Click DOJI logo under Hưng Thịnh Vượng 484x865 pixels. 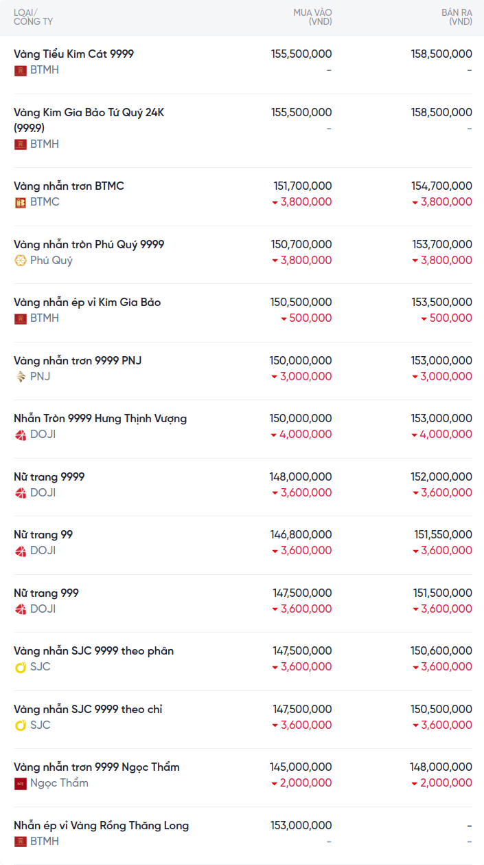[21, 435]
